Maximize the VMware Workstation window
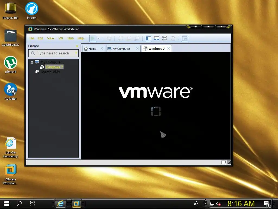278x209 pixels. point(208,27)
